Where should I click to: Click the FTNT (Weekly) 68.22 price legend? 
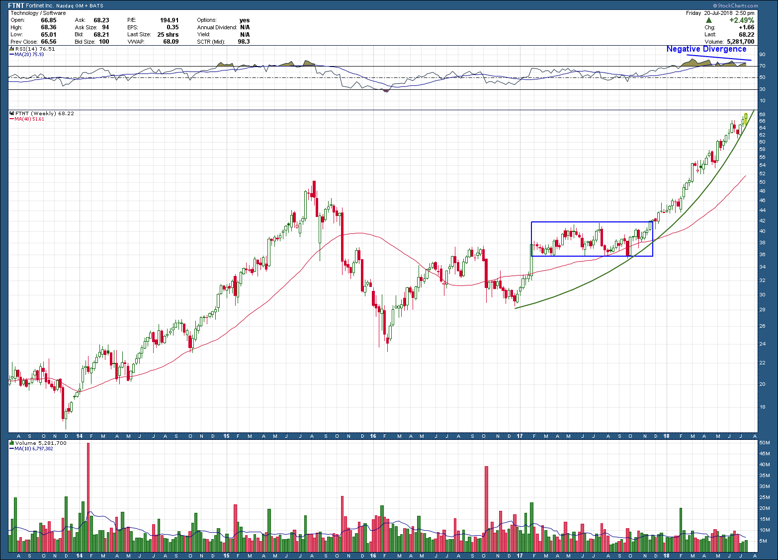(x=44, y=113)
